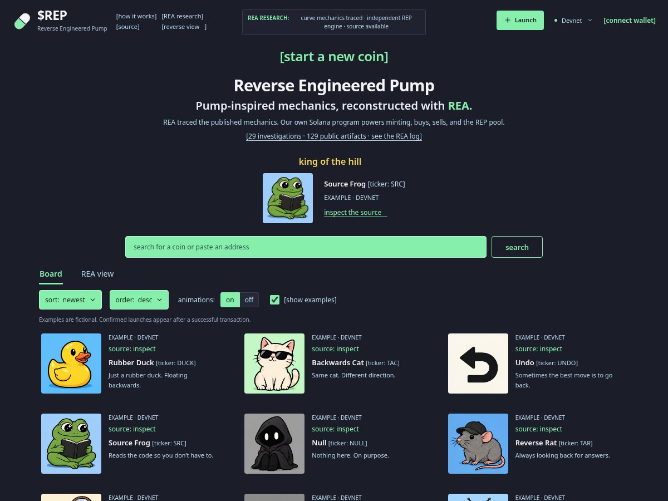The width and height of the screenshot is (668, 501).
Task: Click the $REP brand title
Action: (52, 16)
